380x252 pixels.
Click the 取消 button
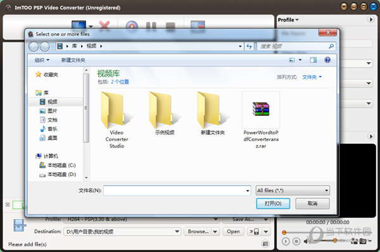point(312,203)
